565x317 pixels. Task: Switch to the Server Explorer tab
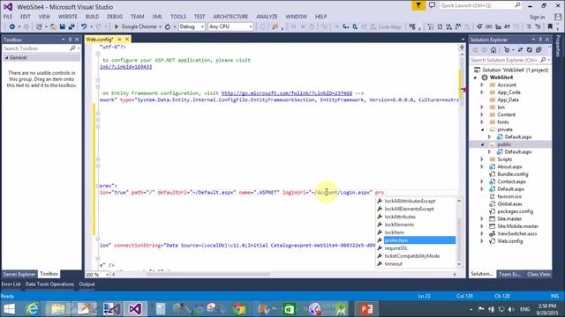(x=19, y=274)
